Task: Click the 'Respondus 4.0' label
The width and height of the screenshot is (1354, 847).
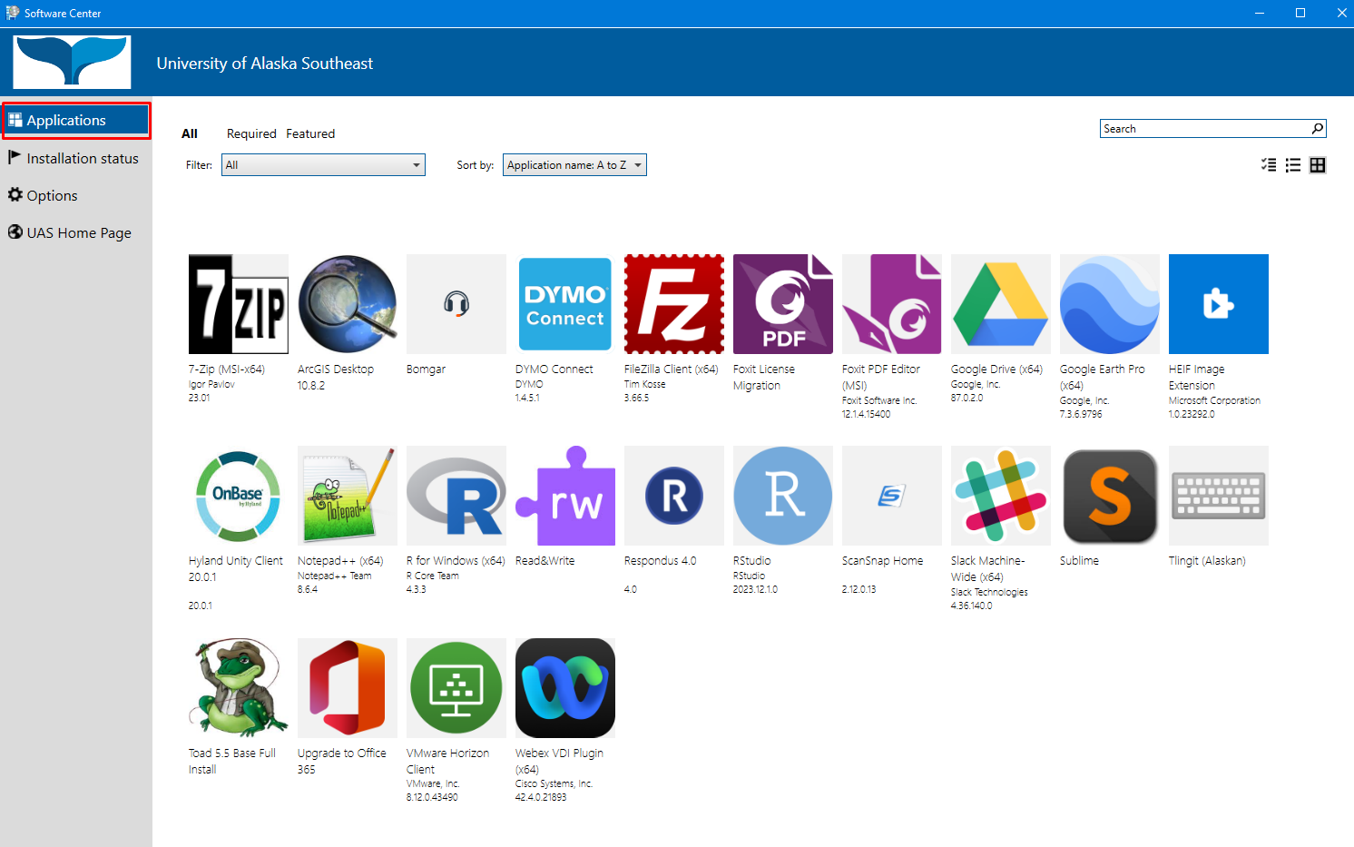Action: coord(660,561)
